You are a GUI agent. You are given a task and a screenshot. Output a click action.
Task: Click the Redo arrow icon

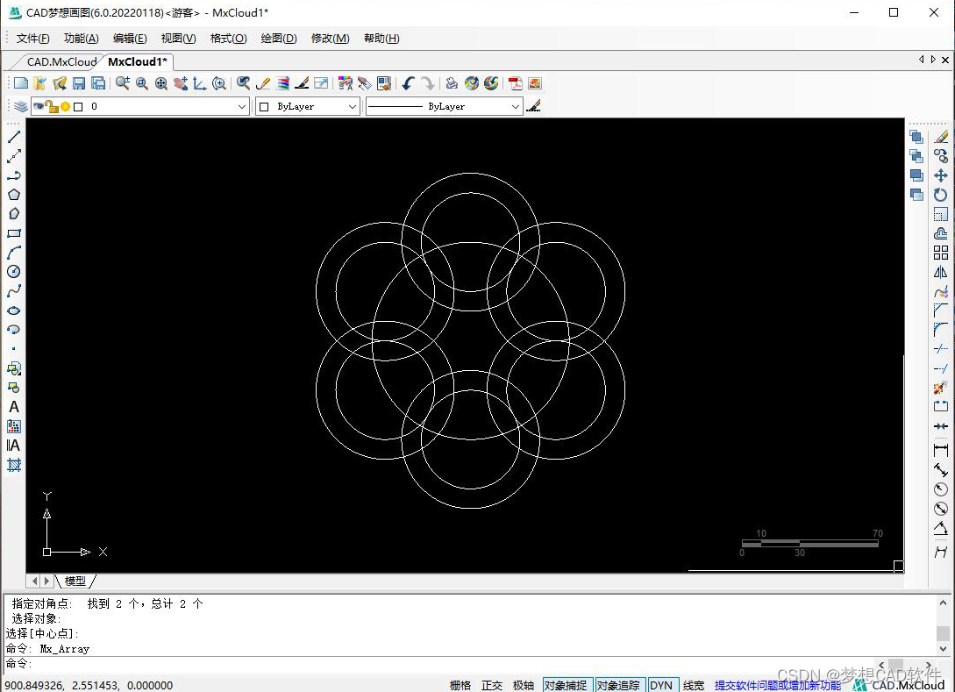[x=428, y=83]
